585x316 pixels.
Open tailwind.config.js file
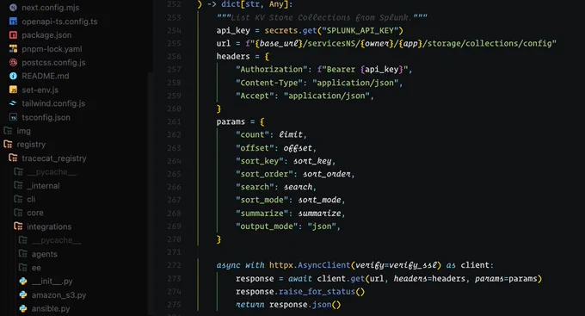coord(53,103)
